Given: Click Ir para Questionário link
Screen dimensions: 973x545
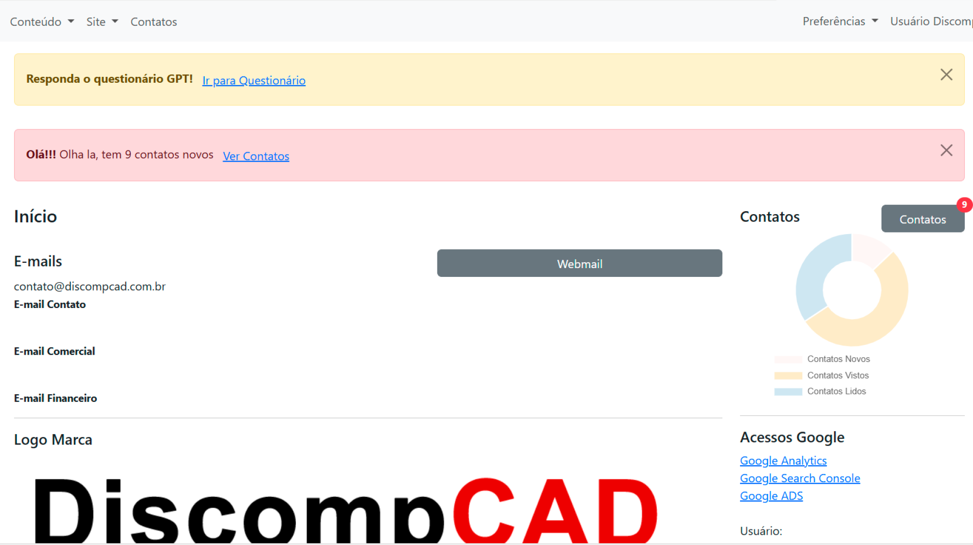Looking at the screenshot, I should [x=253, y=80].
